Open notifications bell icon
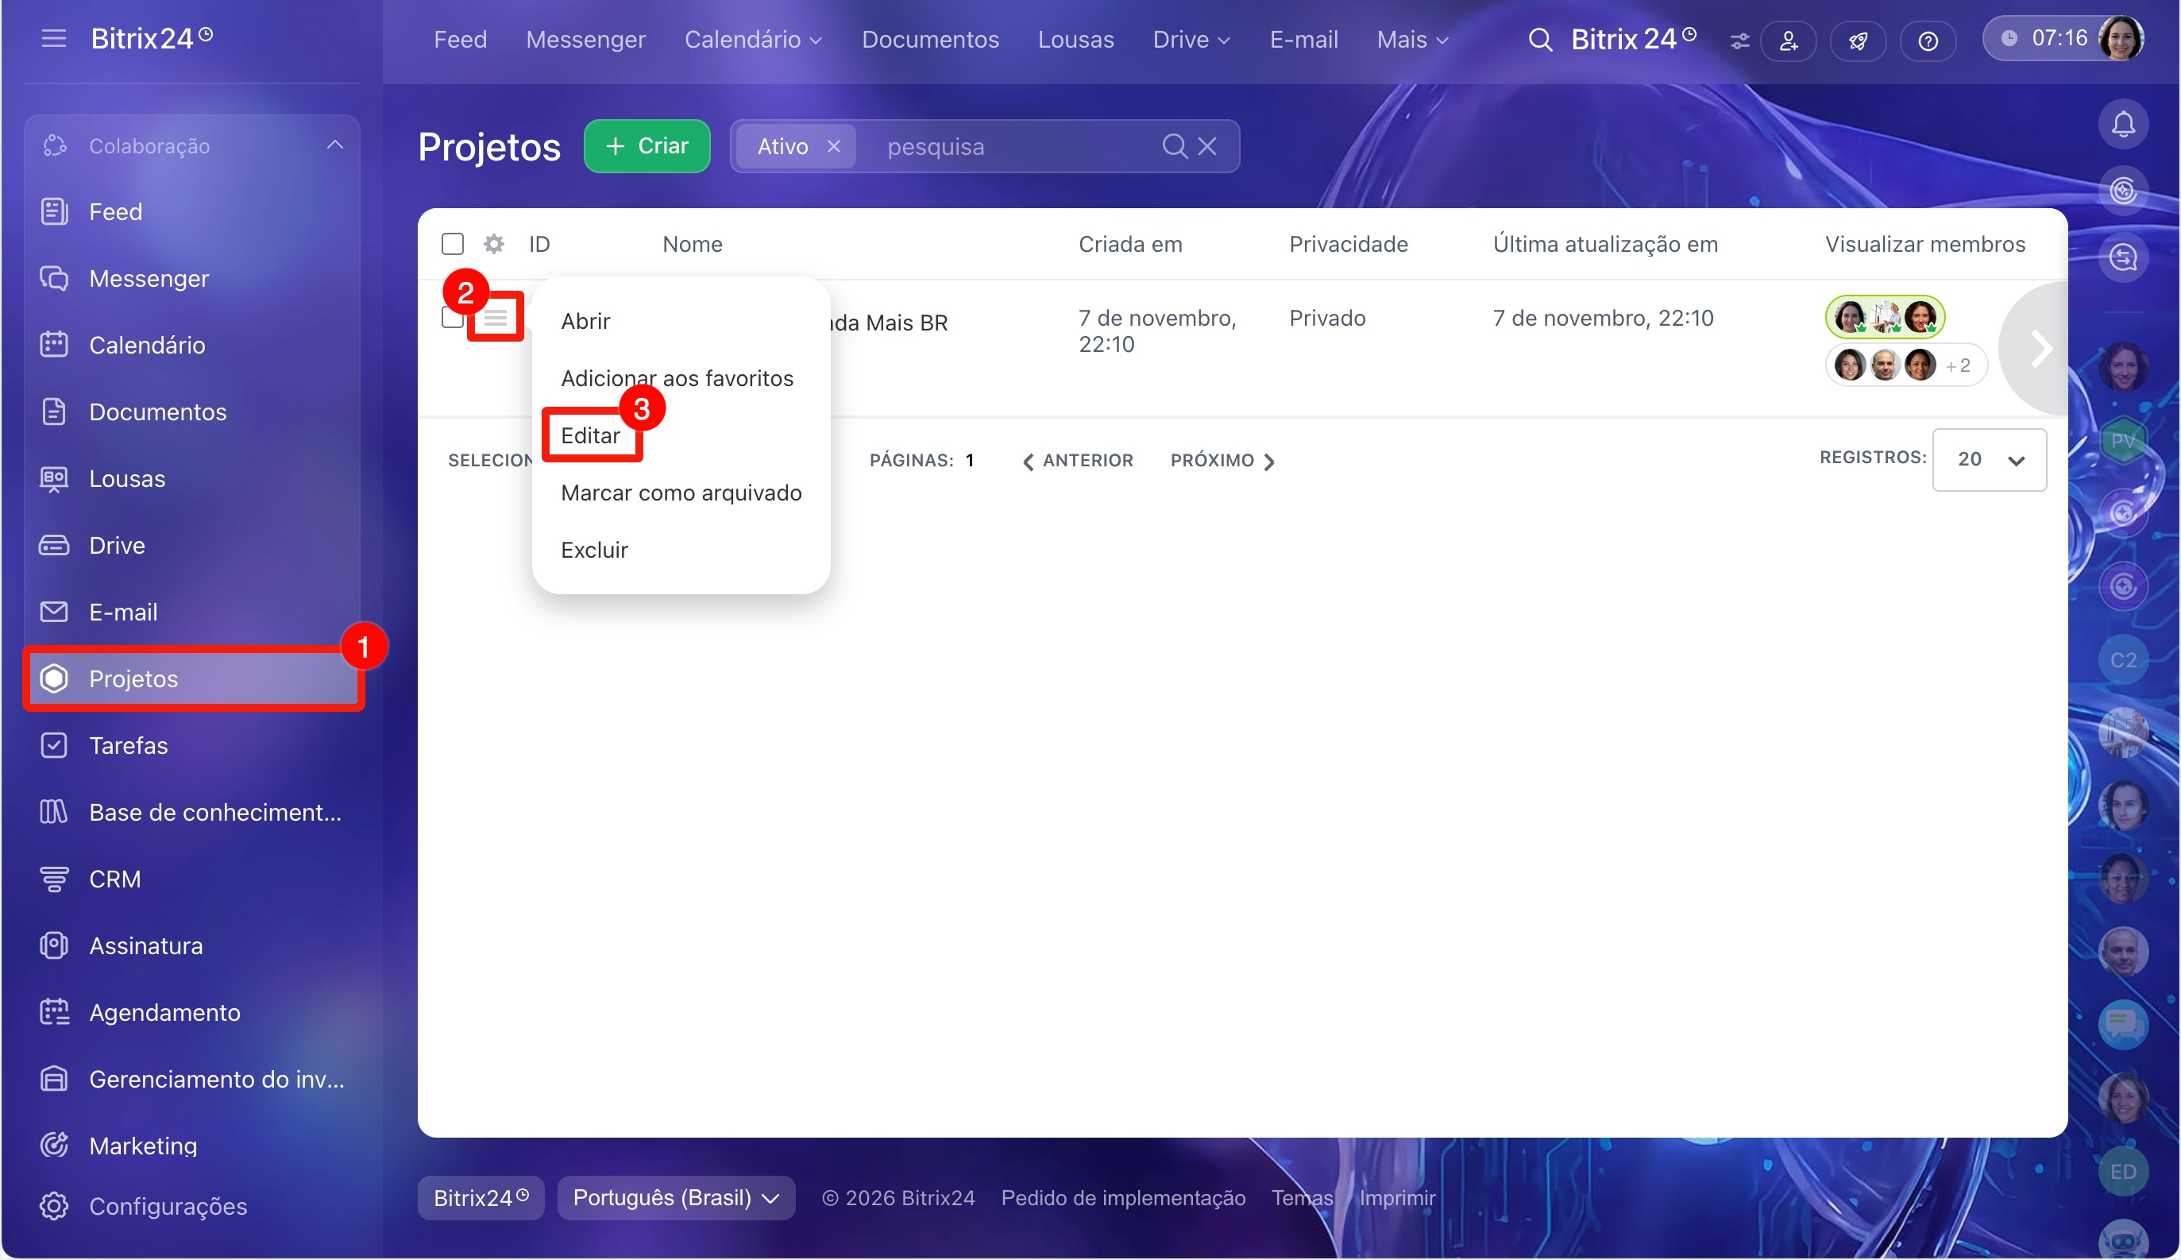 2122,124
